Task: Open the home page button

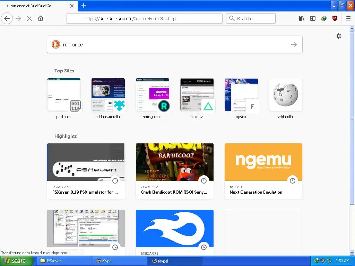Action: (41, 18)
